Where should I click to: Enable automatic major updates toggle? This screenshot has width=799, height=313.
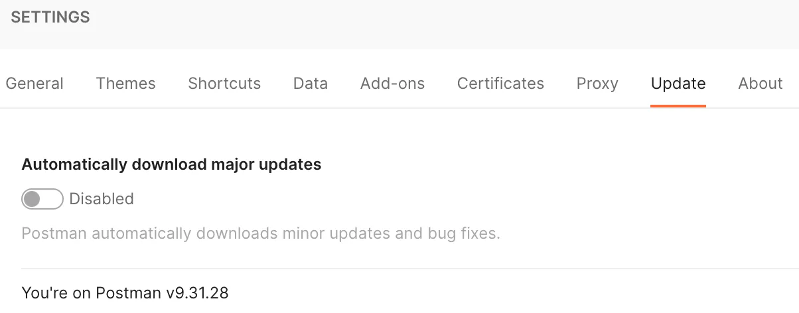pos(42,199)
